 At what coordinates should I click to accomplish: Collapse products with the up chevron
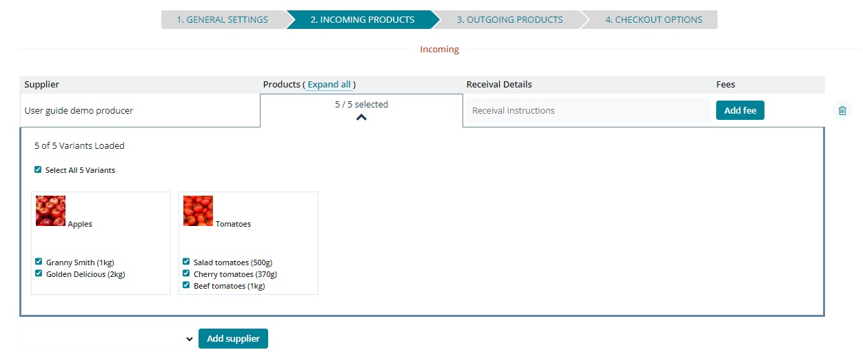coord(361,117)
